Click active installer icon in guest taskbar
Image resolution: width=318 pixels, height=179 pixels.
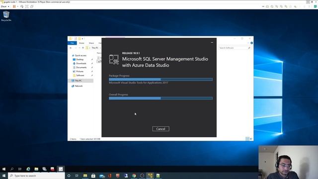tap(61, 169)
